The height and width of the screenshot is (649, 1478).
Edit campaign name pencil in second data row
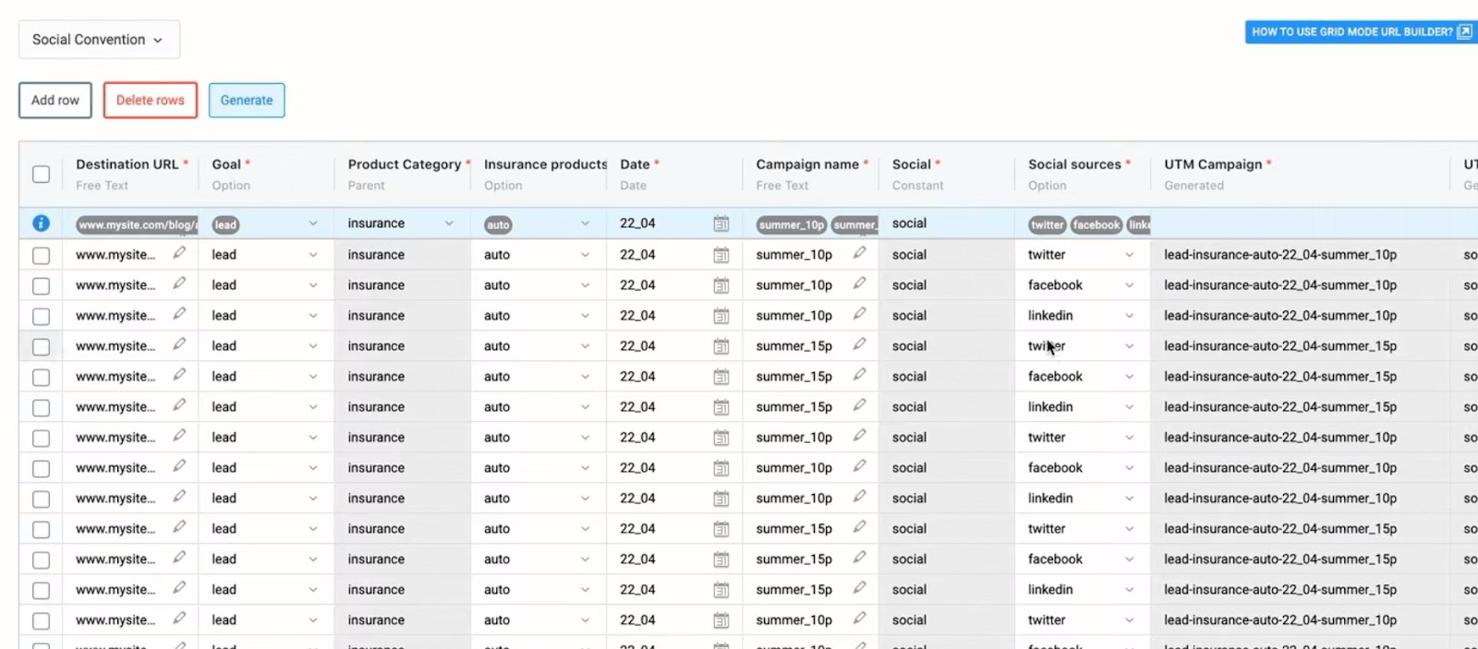tap(859, 283)
